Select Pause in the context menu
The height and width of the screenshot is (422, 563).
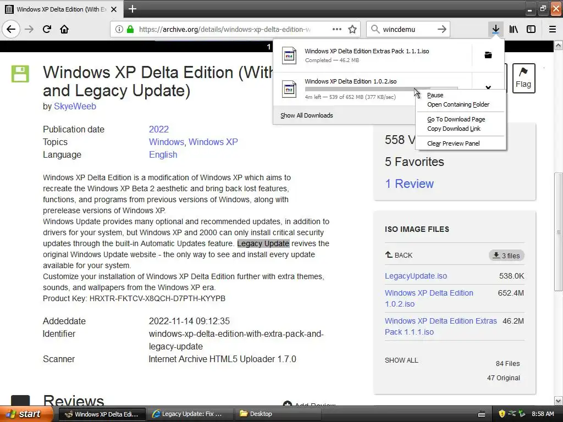[435, 95]
